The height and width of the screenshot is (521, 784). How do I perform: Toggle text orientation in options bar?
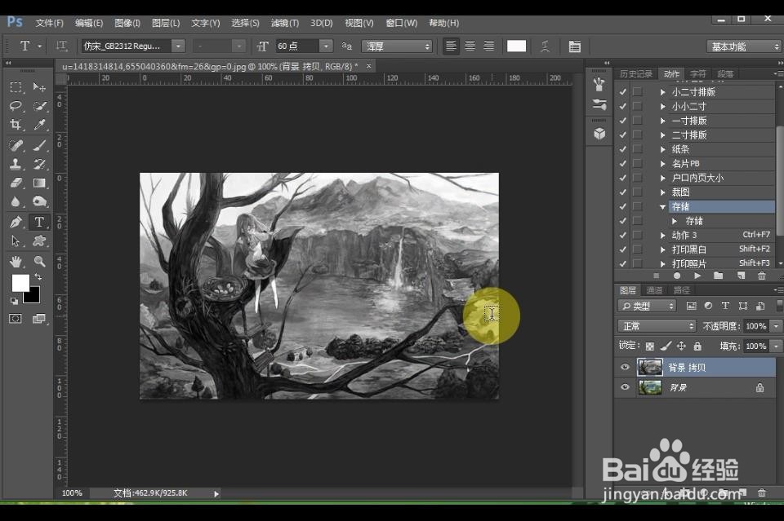click(61, 46)
